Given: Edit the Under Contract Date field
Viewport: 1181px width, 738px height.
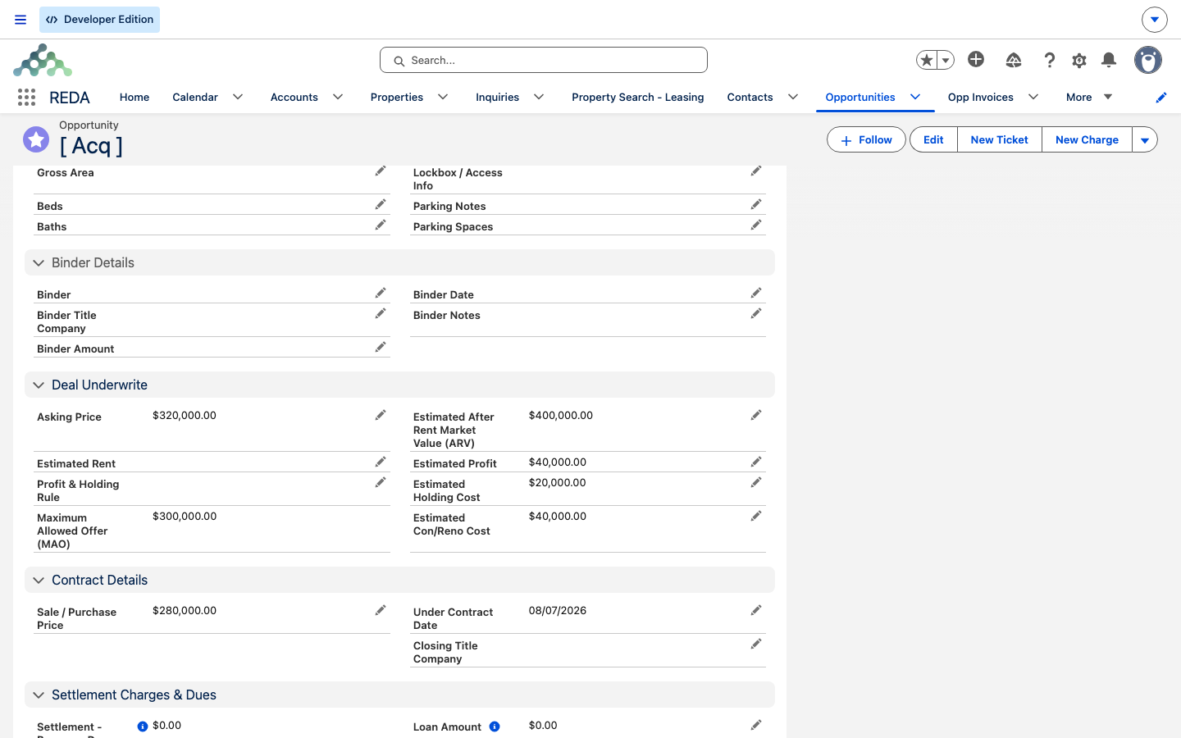Looking at the screenshot, I should [756, 610].
